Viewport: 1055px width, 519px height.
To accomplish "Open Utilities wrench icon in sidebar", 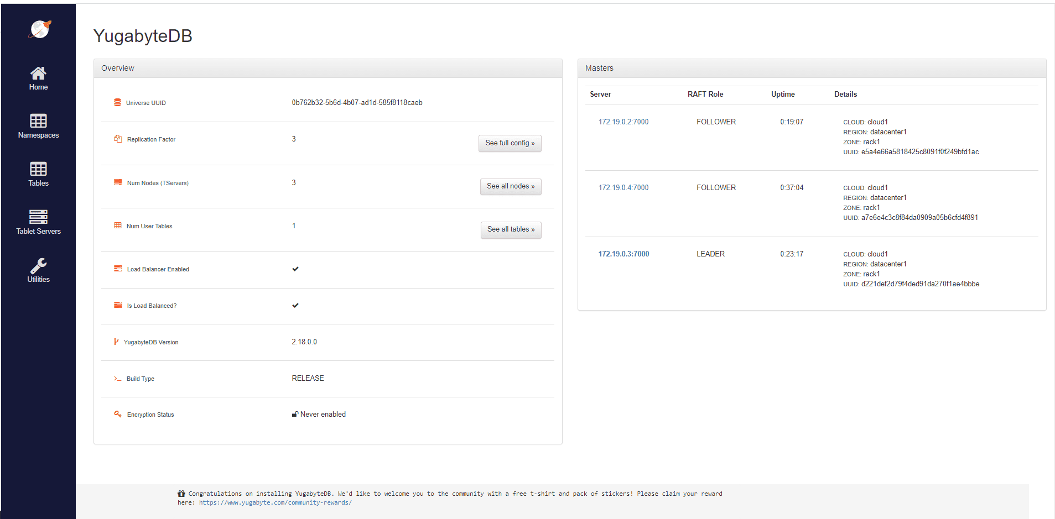I will 38,266.
